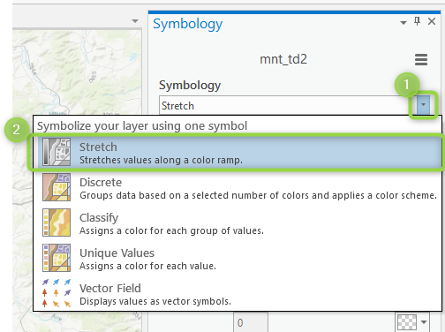Viewport: 445px width, 332px height.
Task: Expand the symbology type dropdown arrow
Action: click(x=423, y=105)
